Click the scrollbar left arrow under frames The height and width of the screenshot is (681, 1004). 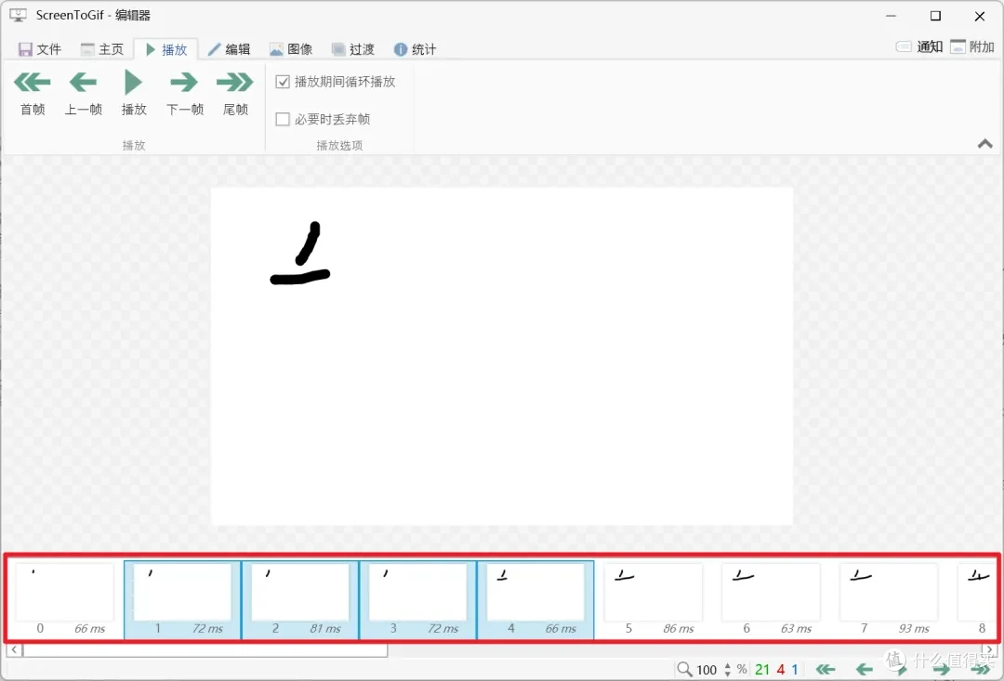tap(14, 650)
